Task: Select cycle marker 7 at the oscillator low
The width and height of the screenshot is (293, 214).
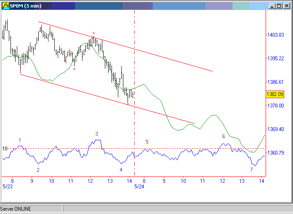Action: tap(251, 169)
